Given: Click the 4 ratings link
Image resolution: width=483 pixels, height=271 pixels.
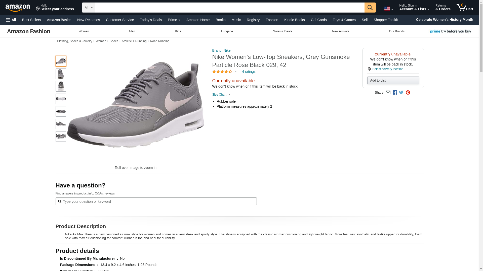Looking at the screenshot, I should pyautogui.click(x=249, y=72).
